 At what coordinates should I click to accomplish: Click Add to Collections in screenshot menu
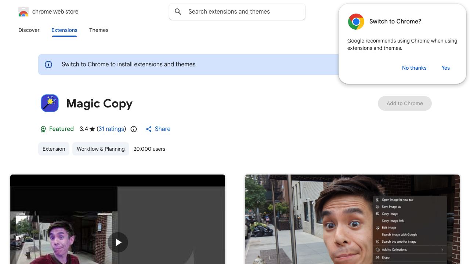(394, 250)
